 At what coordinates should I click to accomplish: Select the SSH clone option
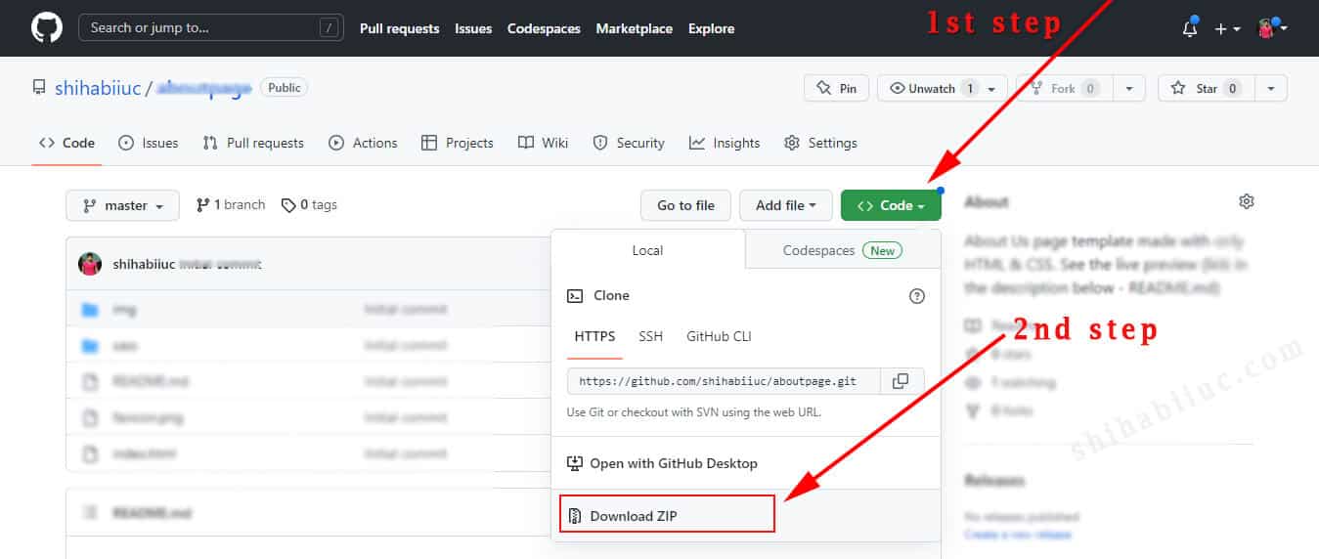click(x=651, y=336)
